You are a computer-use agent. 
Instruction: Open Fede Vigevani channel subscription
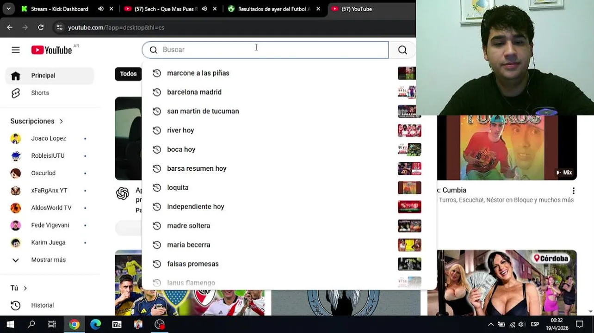pos(49,225)
